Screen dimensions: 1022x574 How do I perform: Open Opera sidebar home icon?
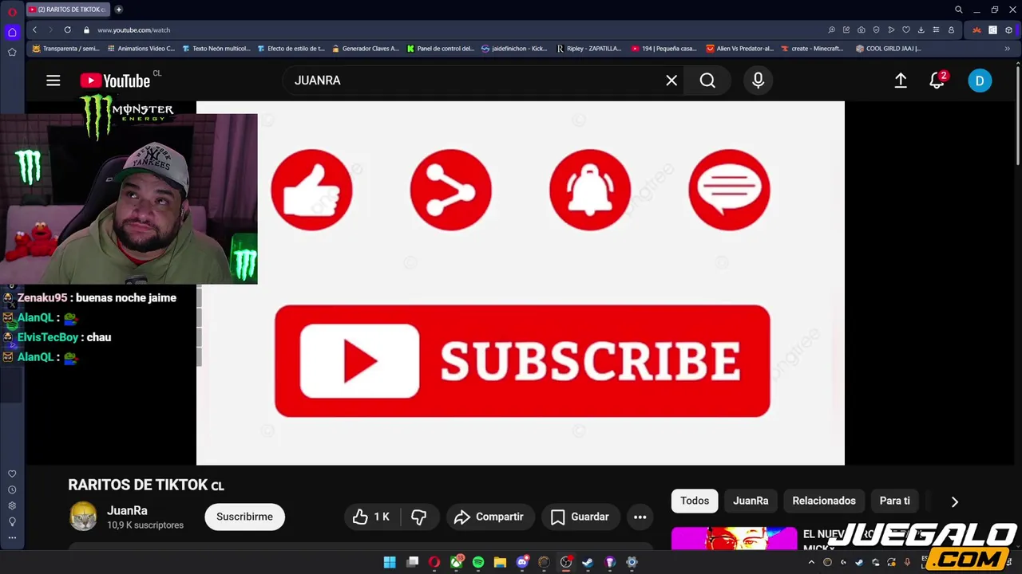[12, 33]
